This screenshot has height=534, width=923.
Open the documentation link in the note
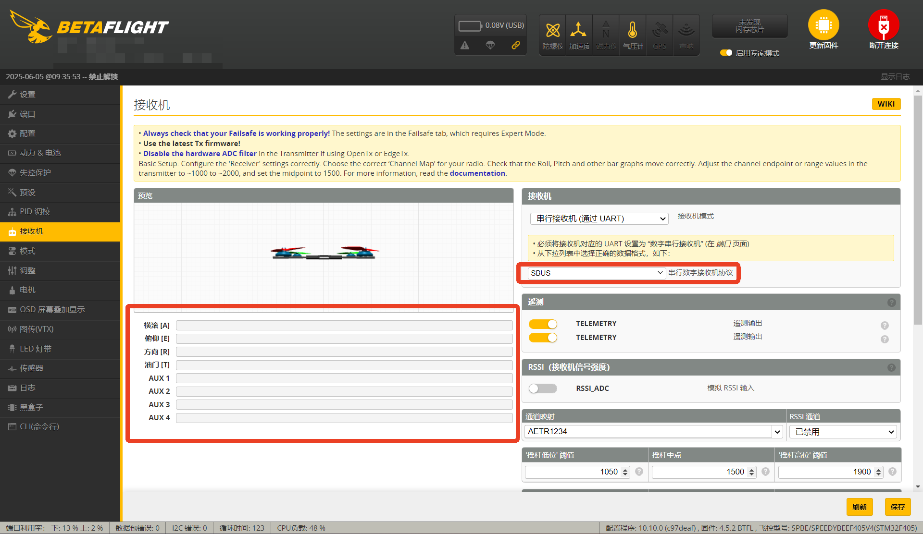coord(477,173)
